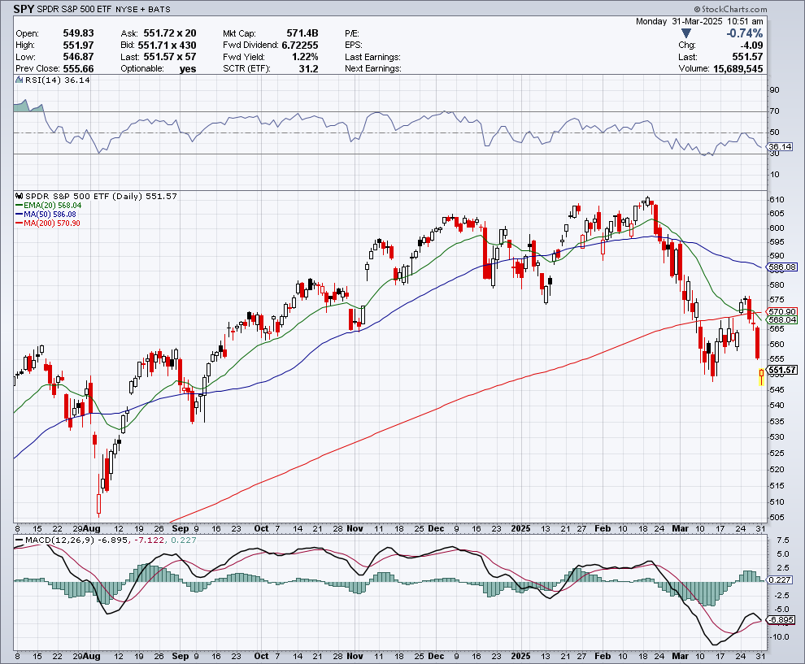Click the 0.227 MACD histogram value tag

779,579
